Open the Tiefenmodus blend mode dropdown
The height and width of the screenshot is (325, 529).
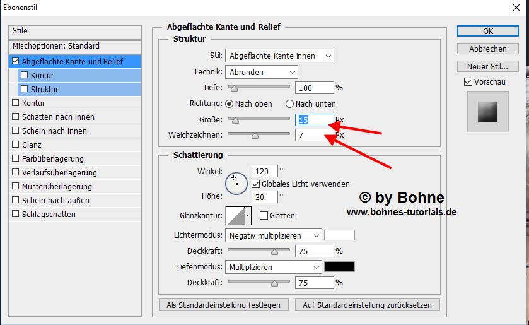click(273, 267)
